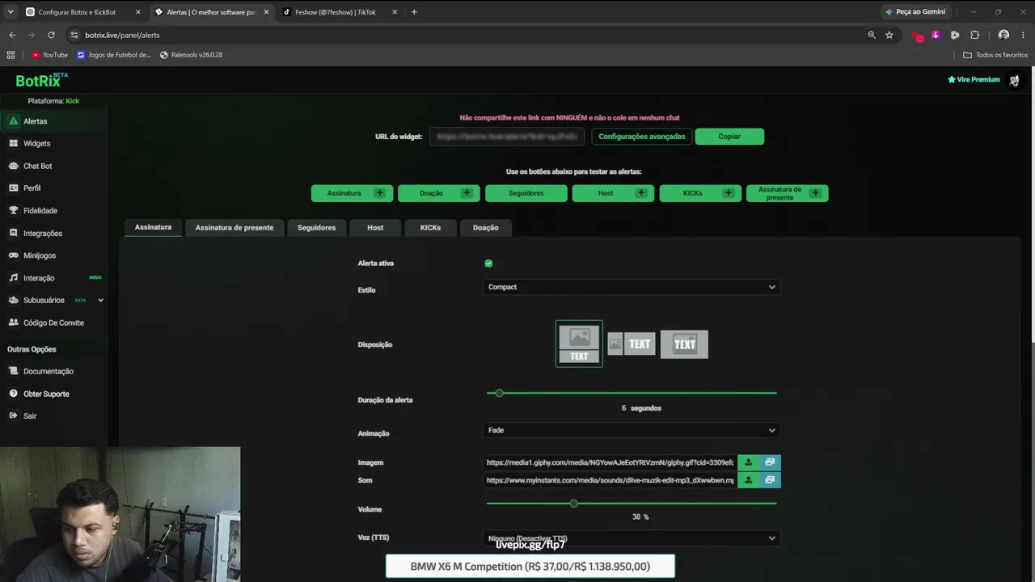Toggle the Alerta ativa checkbox
This screenshot has height=582, width=1035.
[x=488, y=264]
